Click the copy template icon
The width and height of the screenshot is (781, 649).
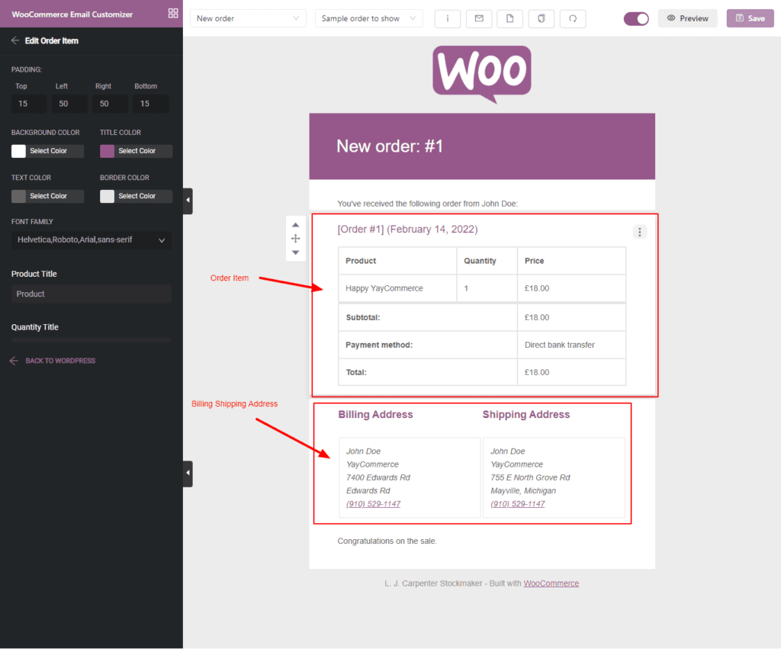542,18
